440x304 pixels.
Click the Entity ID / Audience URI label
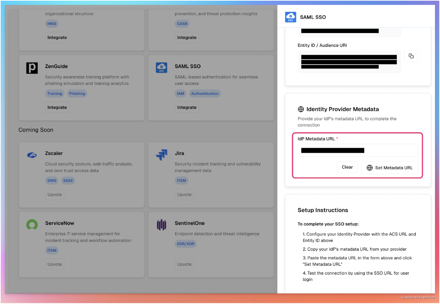(322, 45)
